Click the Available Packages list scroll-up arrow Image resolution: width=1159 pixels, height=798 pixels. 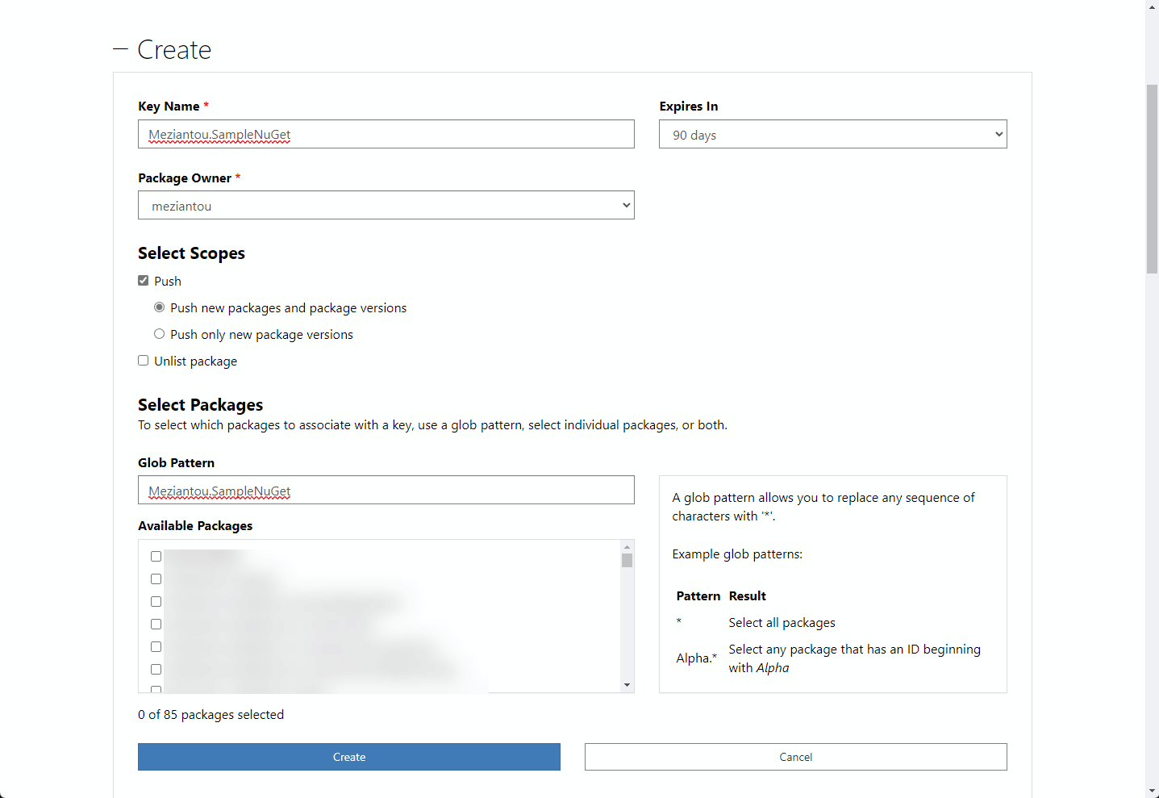point(627,547)
